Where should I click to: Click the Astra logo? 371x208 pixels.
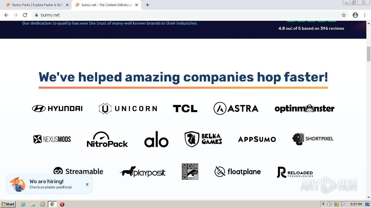point(236,108)
